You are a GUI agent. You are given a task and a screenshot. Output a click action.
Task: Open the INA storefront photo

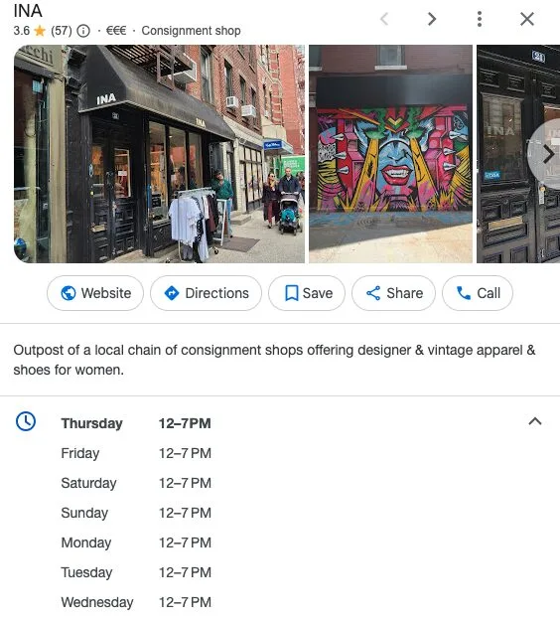coord(159,154)
